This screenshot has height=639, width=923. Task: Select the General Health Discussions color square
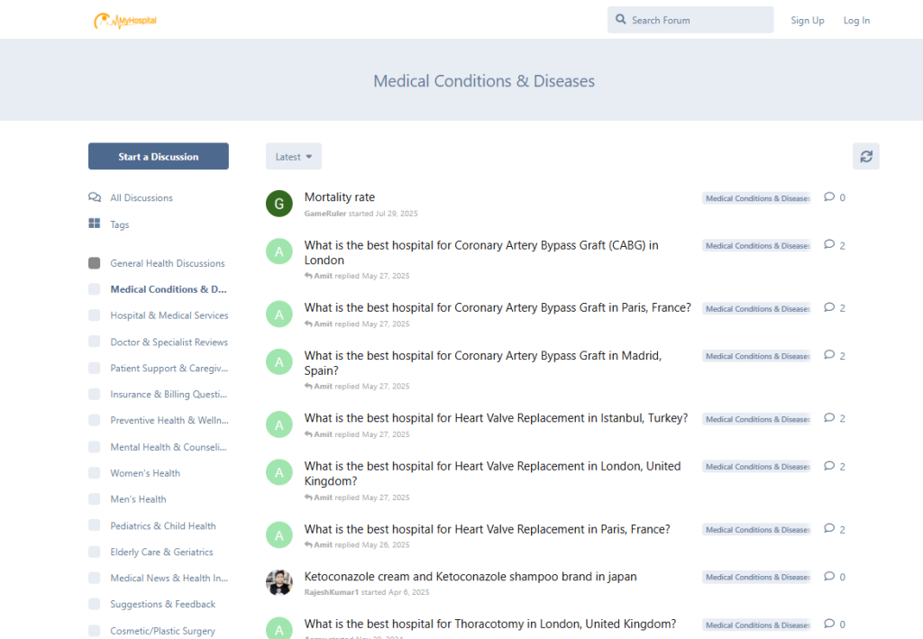coord(95,263)
